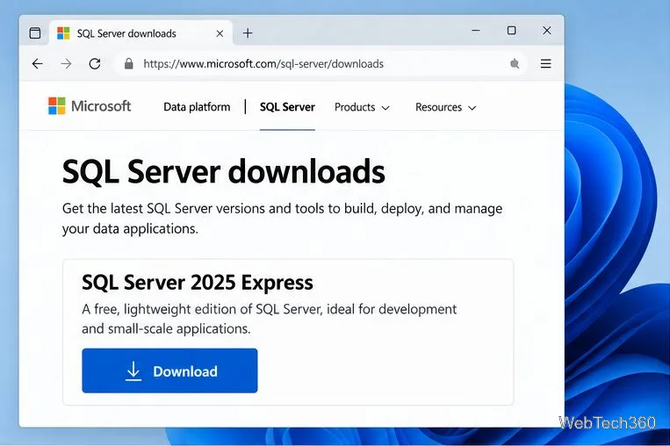Image resolution: width=670 pixels, height=446 pixels.
Task: Maximize the browser window
Action: (x=511, y=31)
